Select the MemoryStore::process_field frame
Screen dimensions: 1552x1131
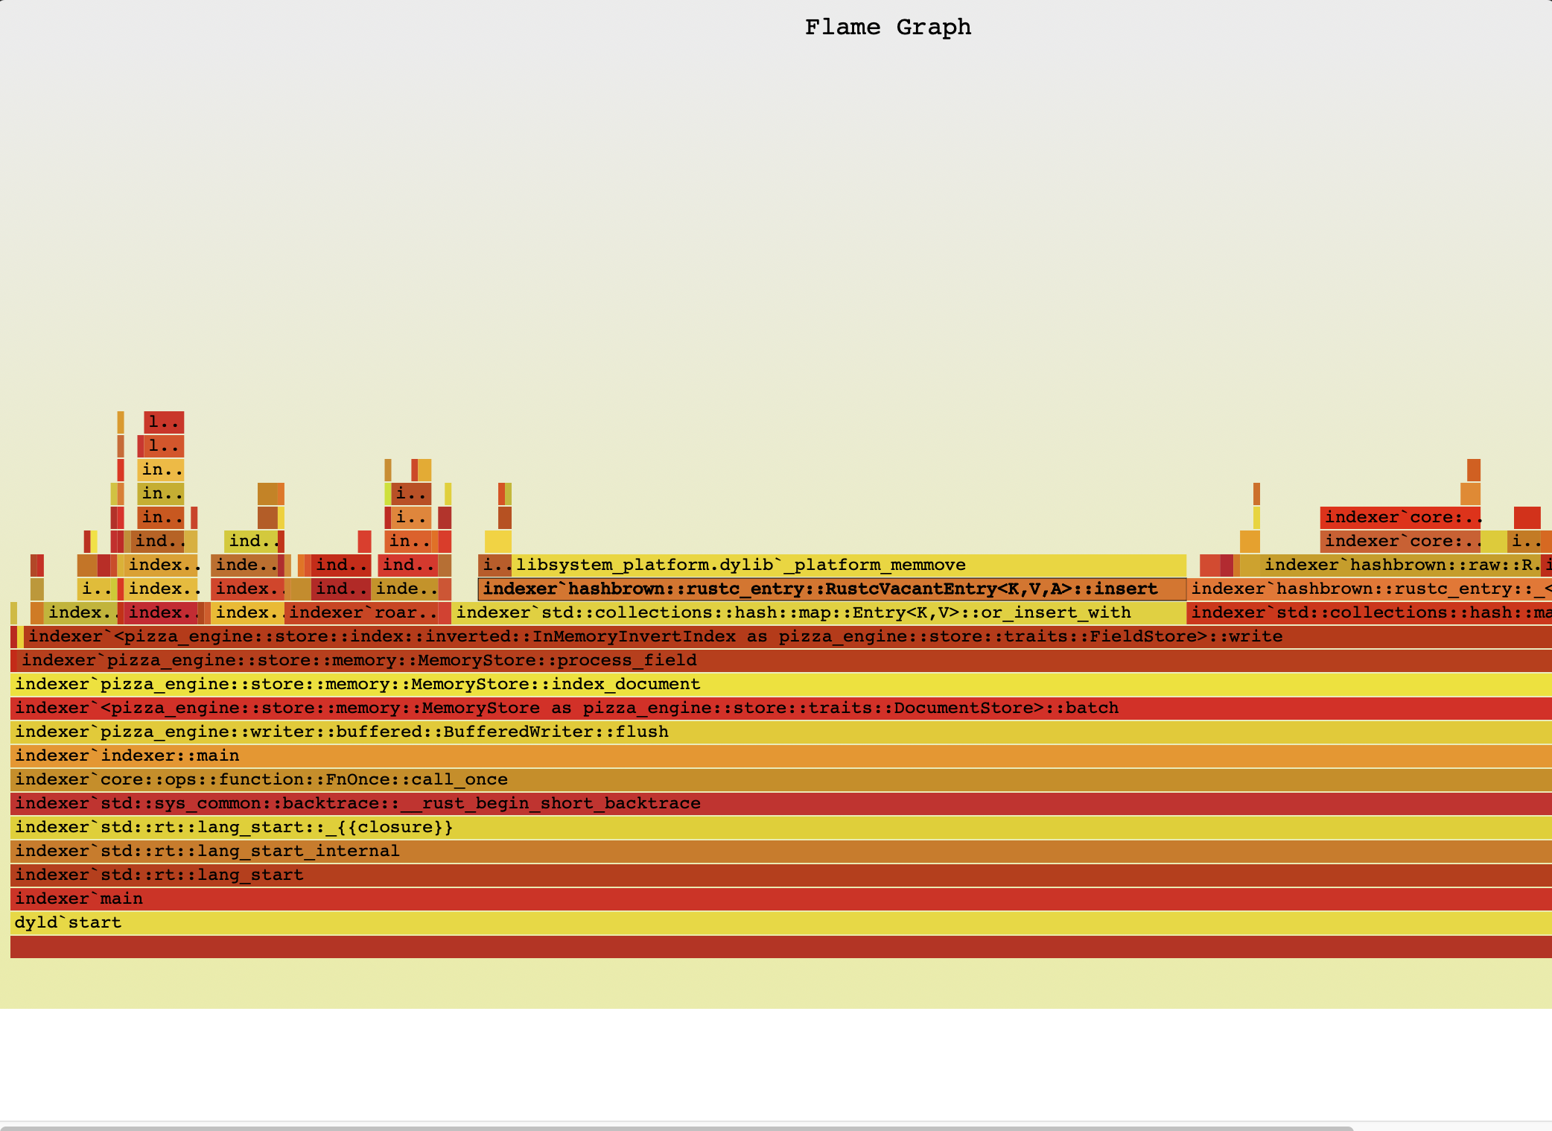point(784,660)
